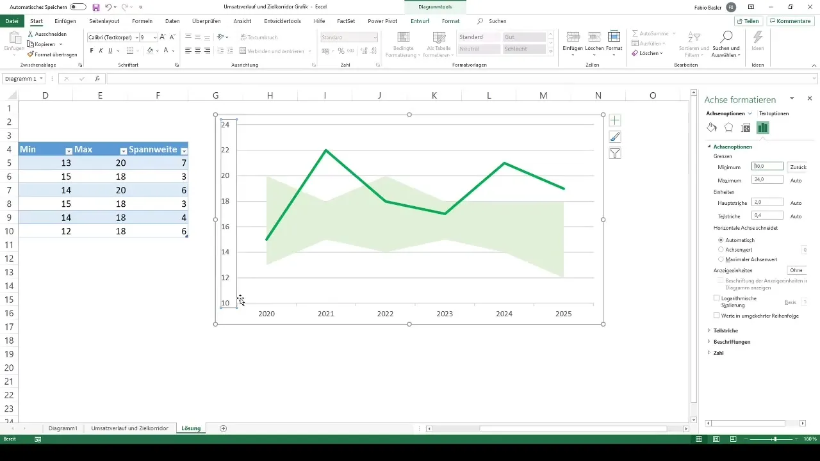Expand the Zahl section in pane

coord(718,353)
